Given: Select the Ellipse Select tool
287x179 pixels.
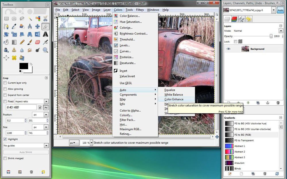Looking at the screenshot, I should tap(14, 18).
